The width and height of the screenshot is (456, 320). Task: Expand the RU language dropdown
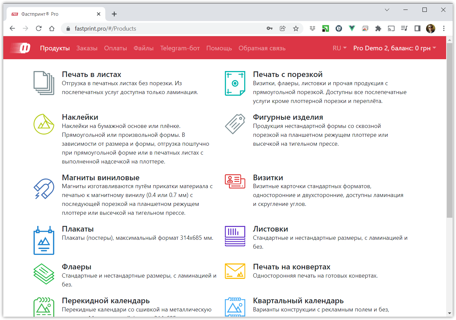point(339,48)
